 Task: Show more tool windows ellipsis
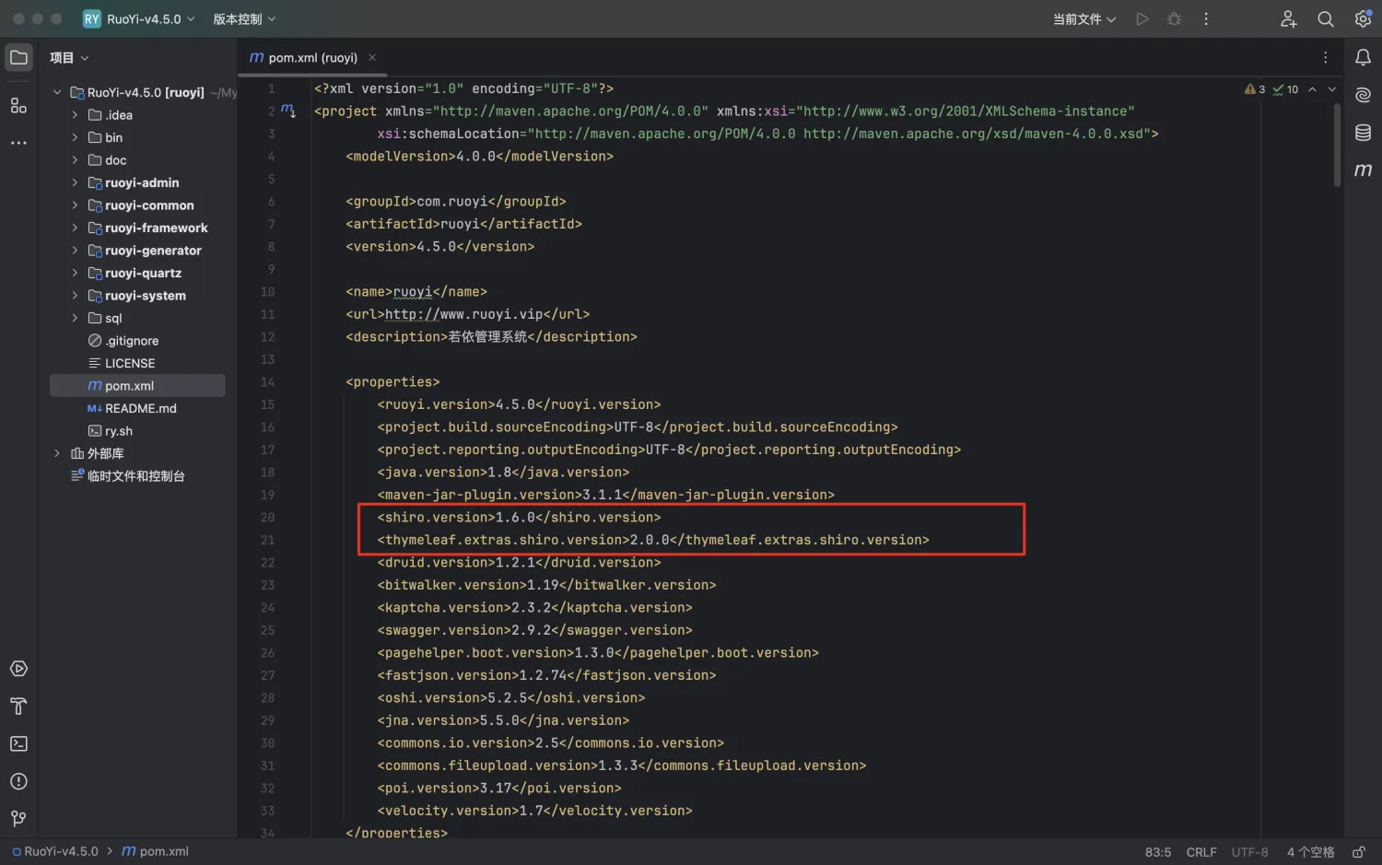[x=18, y=143]
